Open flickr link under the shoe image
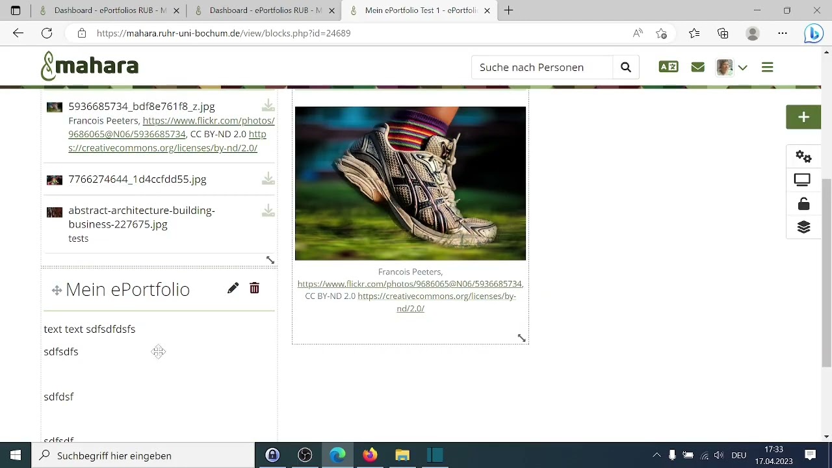832x468 pixels. pyautogui.click(x=409, y=284)
